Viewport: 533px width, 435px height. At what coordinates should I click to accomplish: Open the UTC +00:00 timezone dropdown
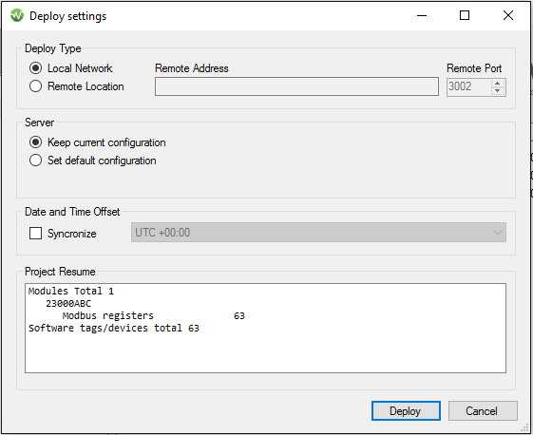coord(318,233)
